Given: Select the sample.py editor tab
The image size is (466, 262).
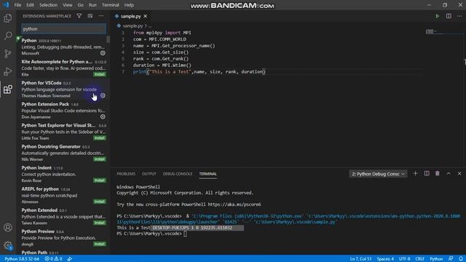Looking at the screenshot, I should click(x=131, y=16).
